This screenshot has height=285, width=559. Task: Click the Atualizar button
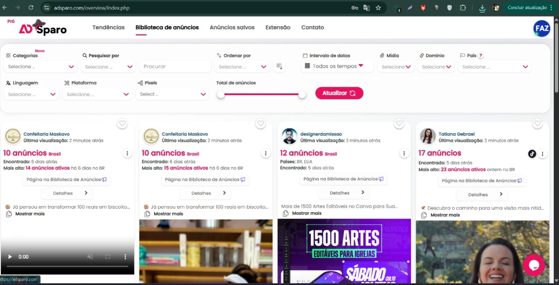coord(339,93)
